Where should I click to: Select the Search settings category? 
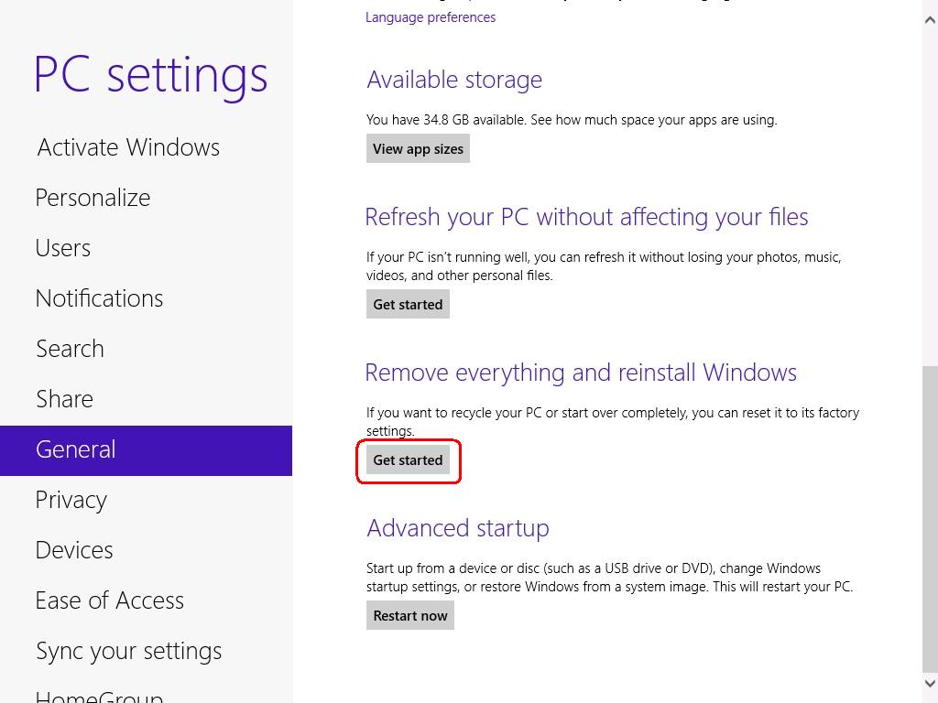tap(70, 349)
